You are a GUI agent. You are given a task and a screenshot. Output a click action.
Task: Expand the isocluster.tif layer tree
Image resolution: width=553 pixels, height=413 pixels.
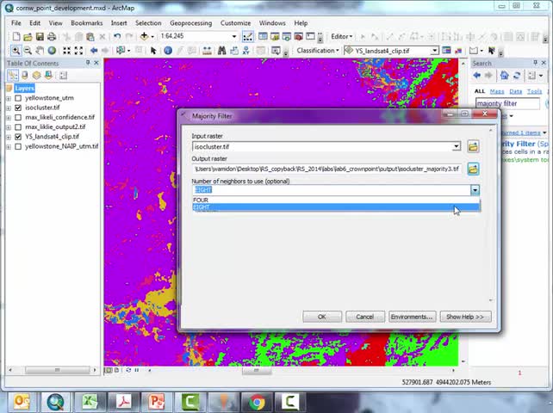9,108
